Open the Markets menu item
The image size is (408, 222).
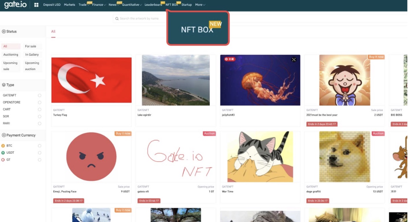(x=69, y=5)
